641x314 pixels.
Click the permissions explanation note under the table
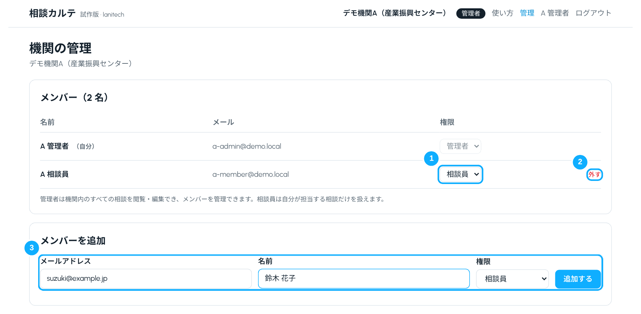click(x=212, y=199)
